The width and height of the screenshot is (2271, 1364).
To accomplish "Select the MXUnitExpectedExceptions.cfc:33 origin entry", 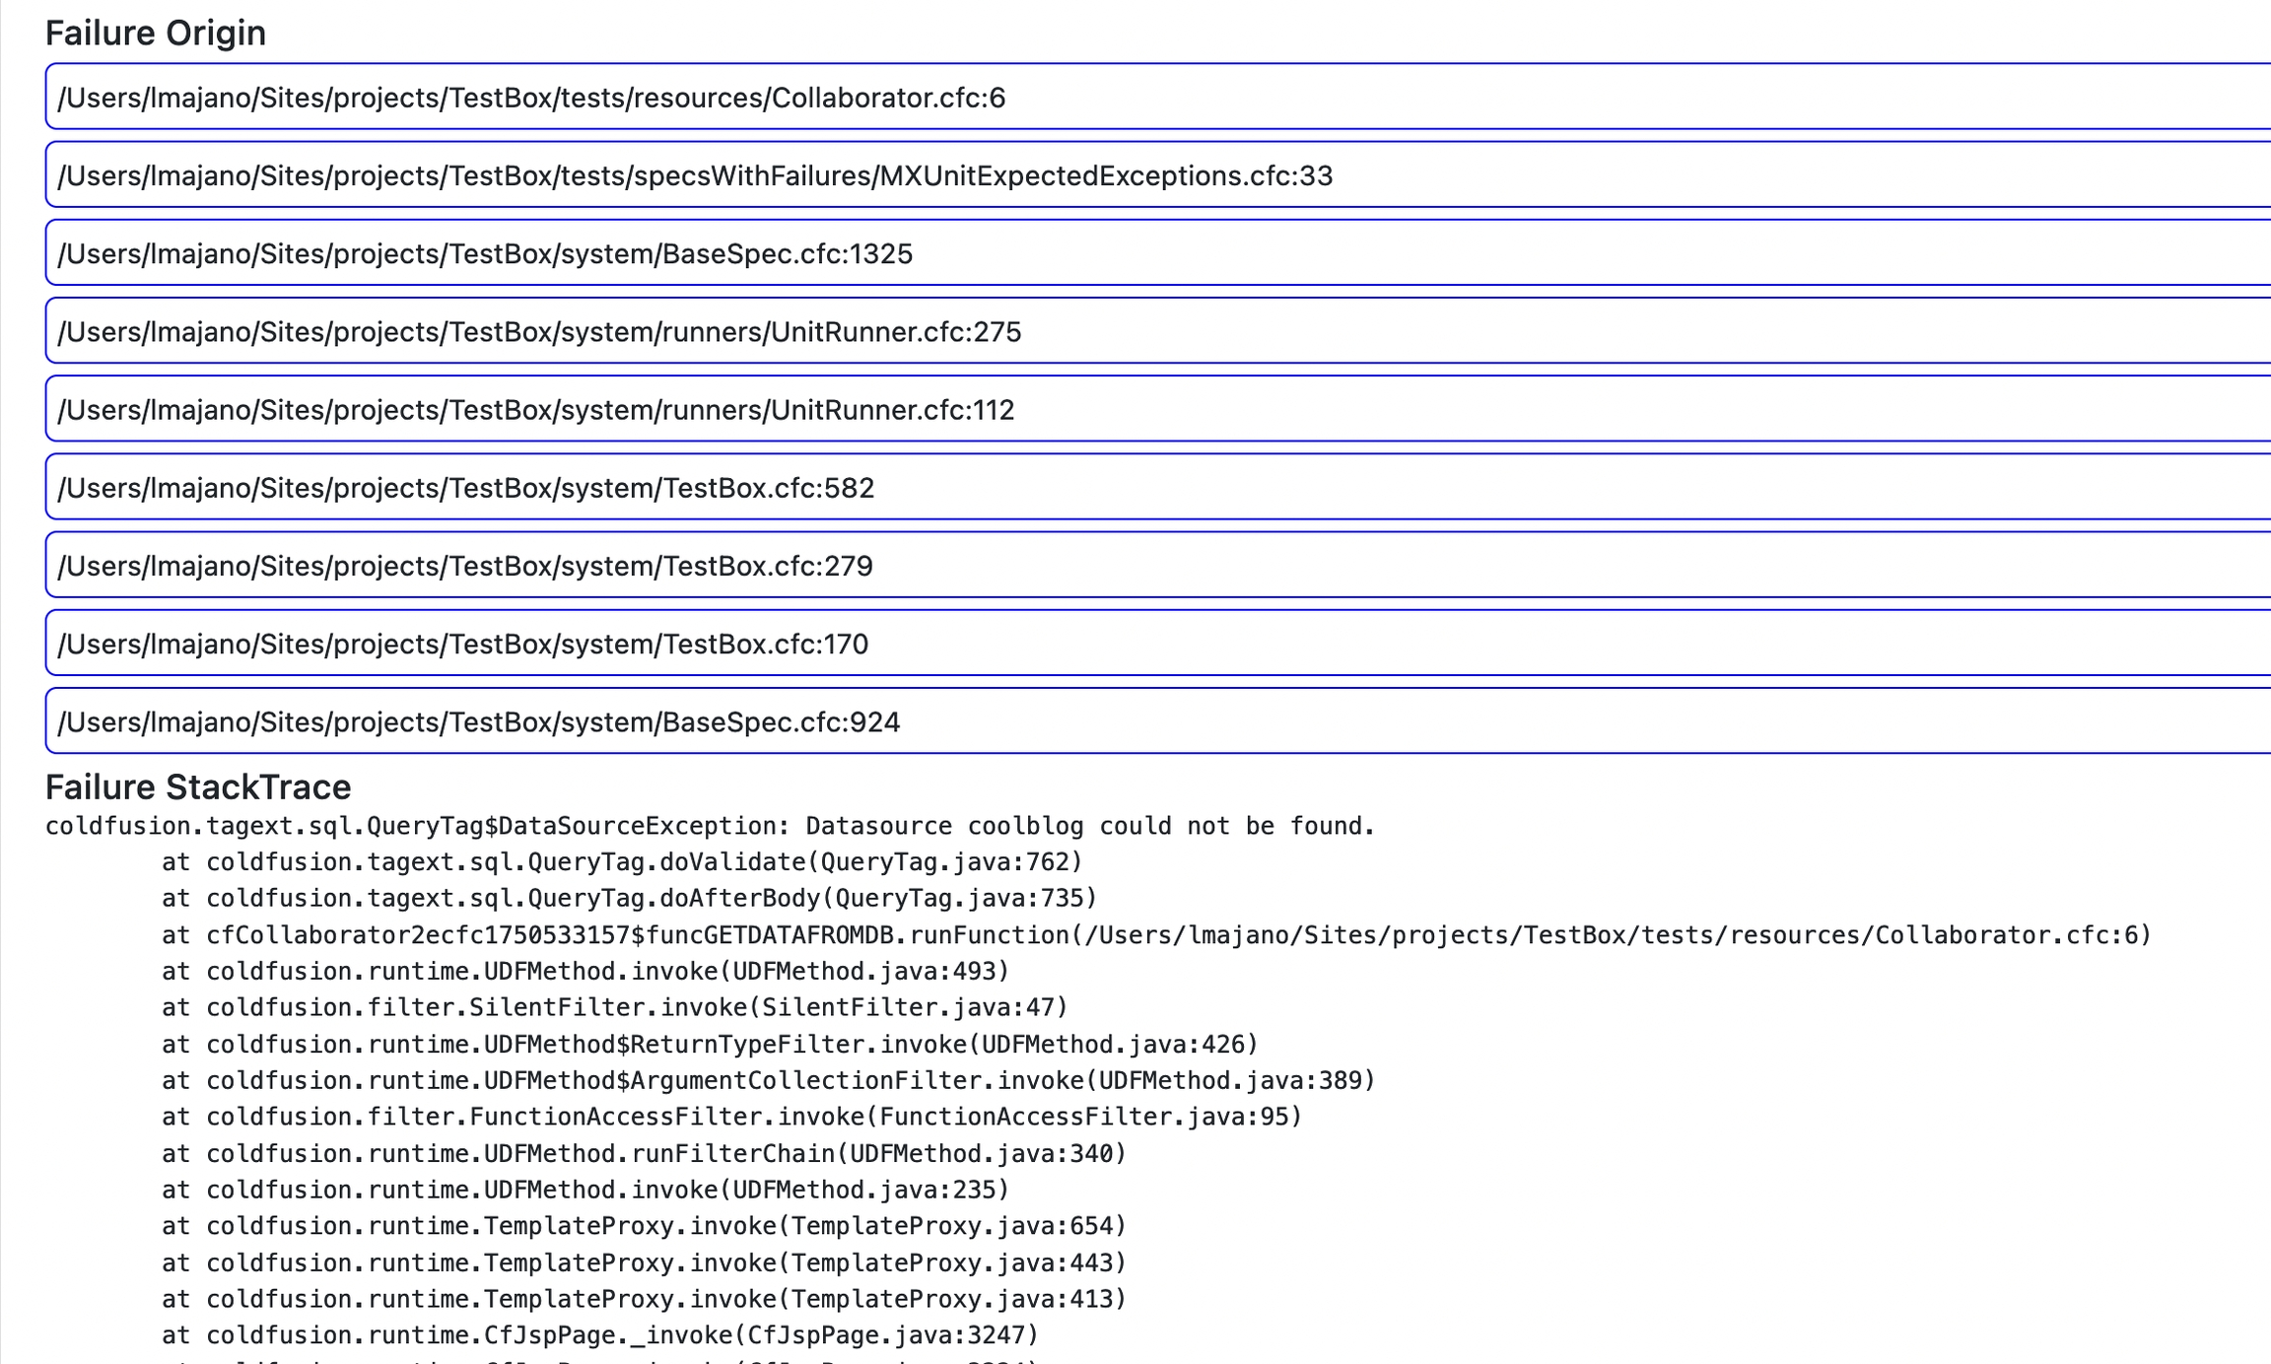I will 695,175.
